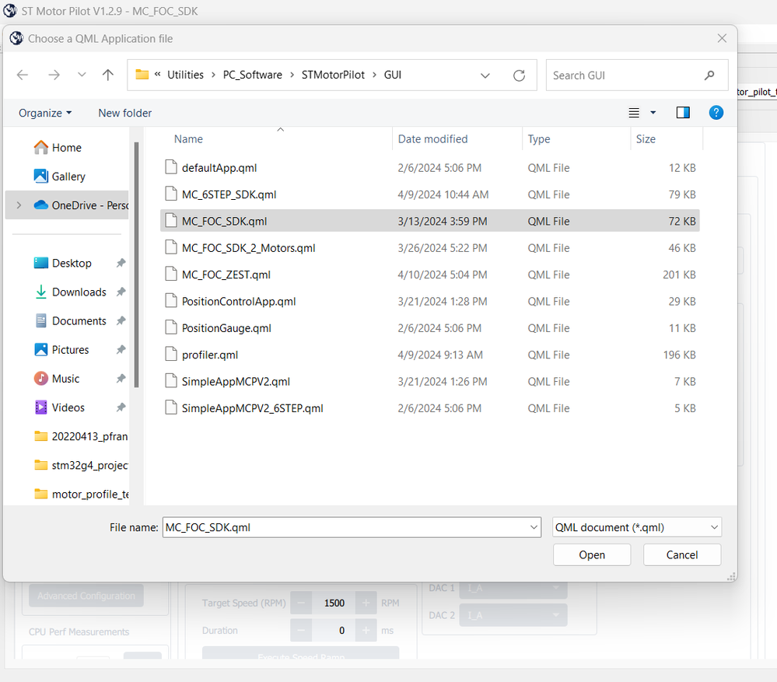Click the pin icon beside Pictures
Viewport: 777px width, 682px height.
121,350
